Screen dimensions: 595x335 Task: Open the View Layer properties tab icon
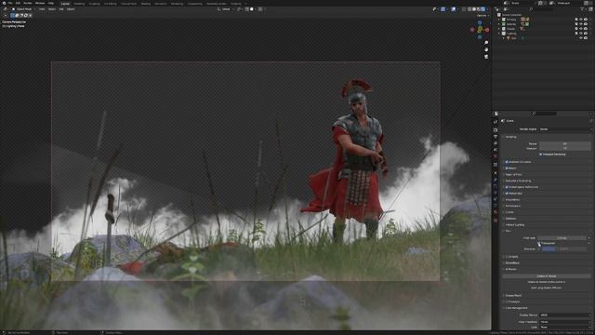496,143
